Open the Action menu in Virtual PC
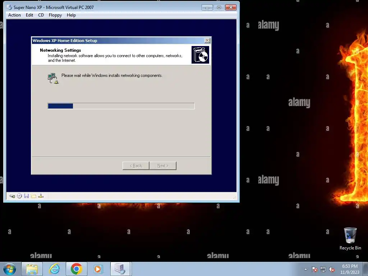This screenshot has height=276, width=368. [14, 15]
